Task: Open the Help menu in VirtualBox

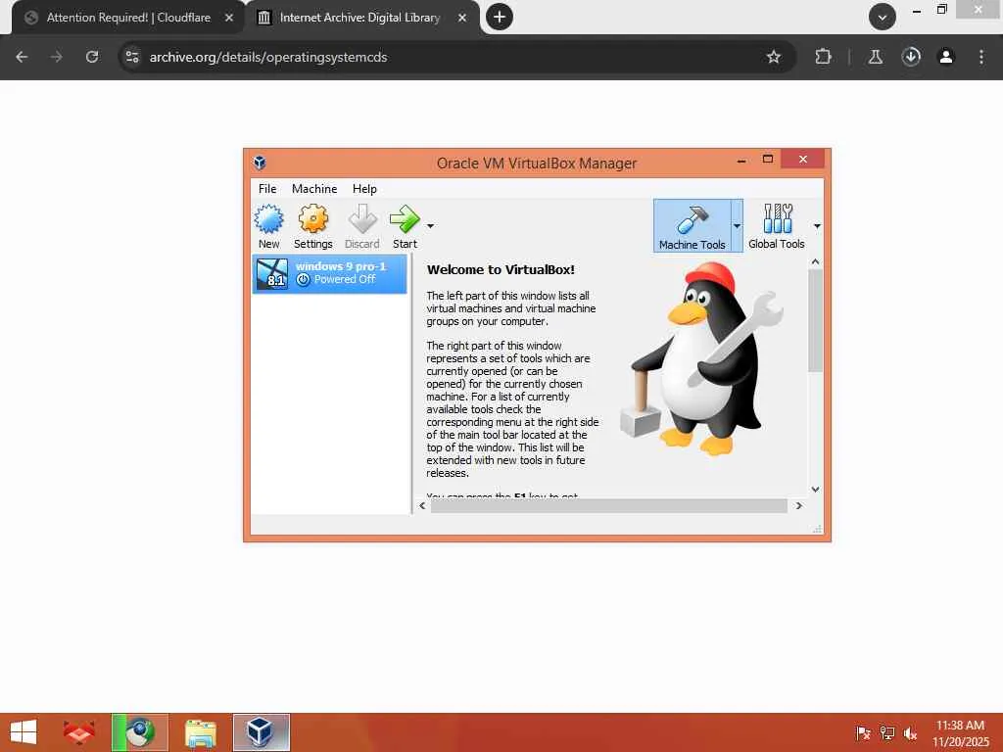Action: coord(364,189)
